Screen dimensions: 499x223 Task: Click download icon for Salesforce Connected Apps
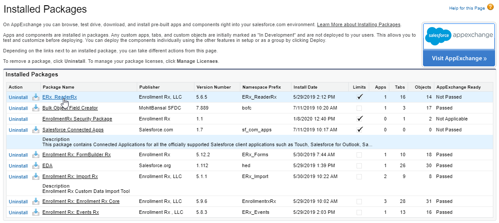[x=36, y=130]
